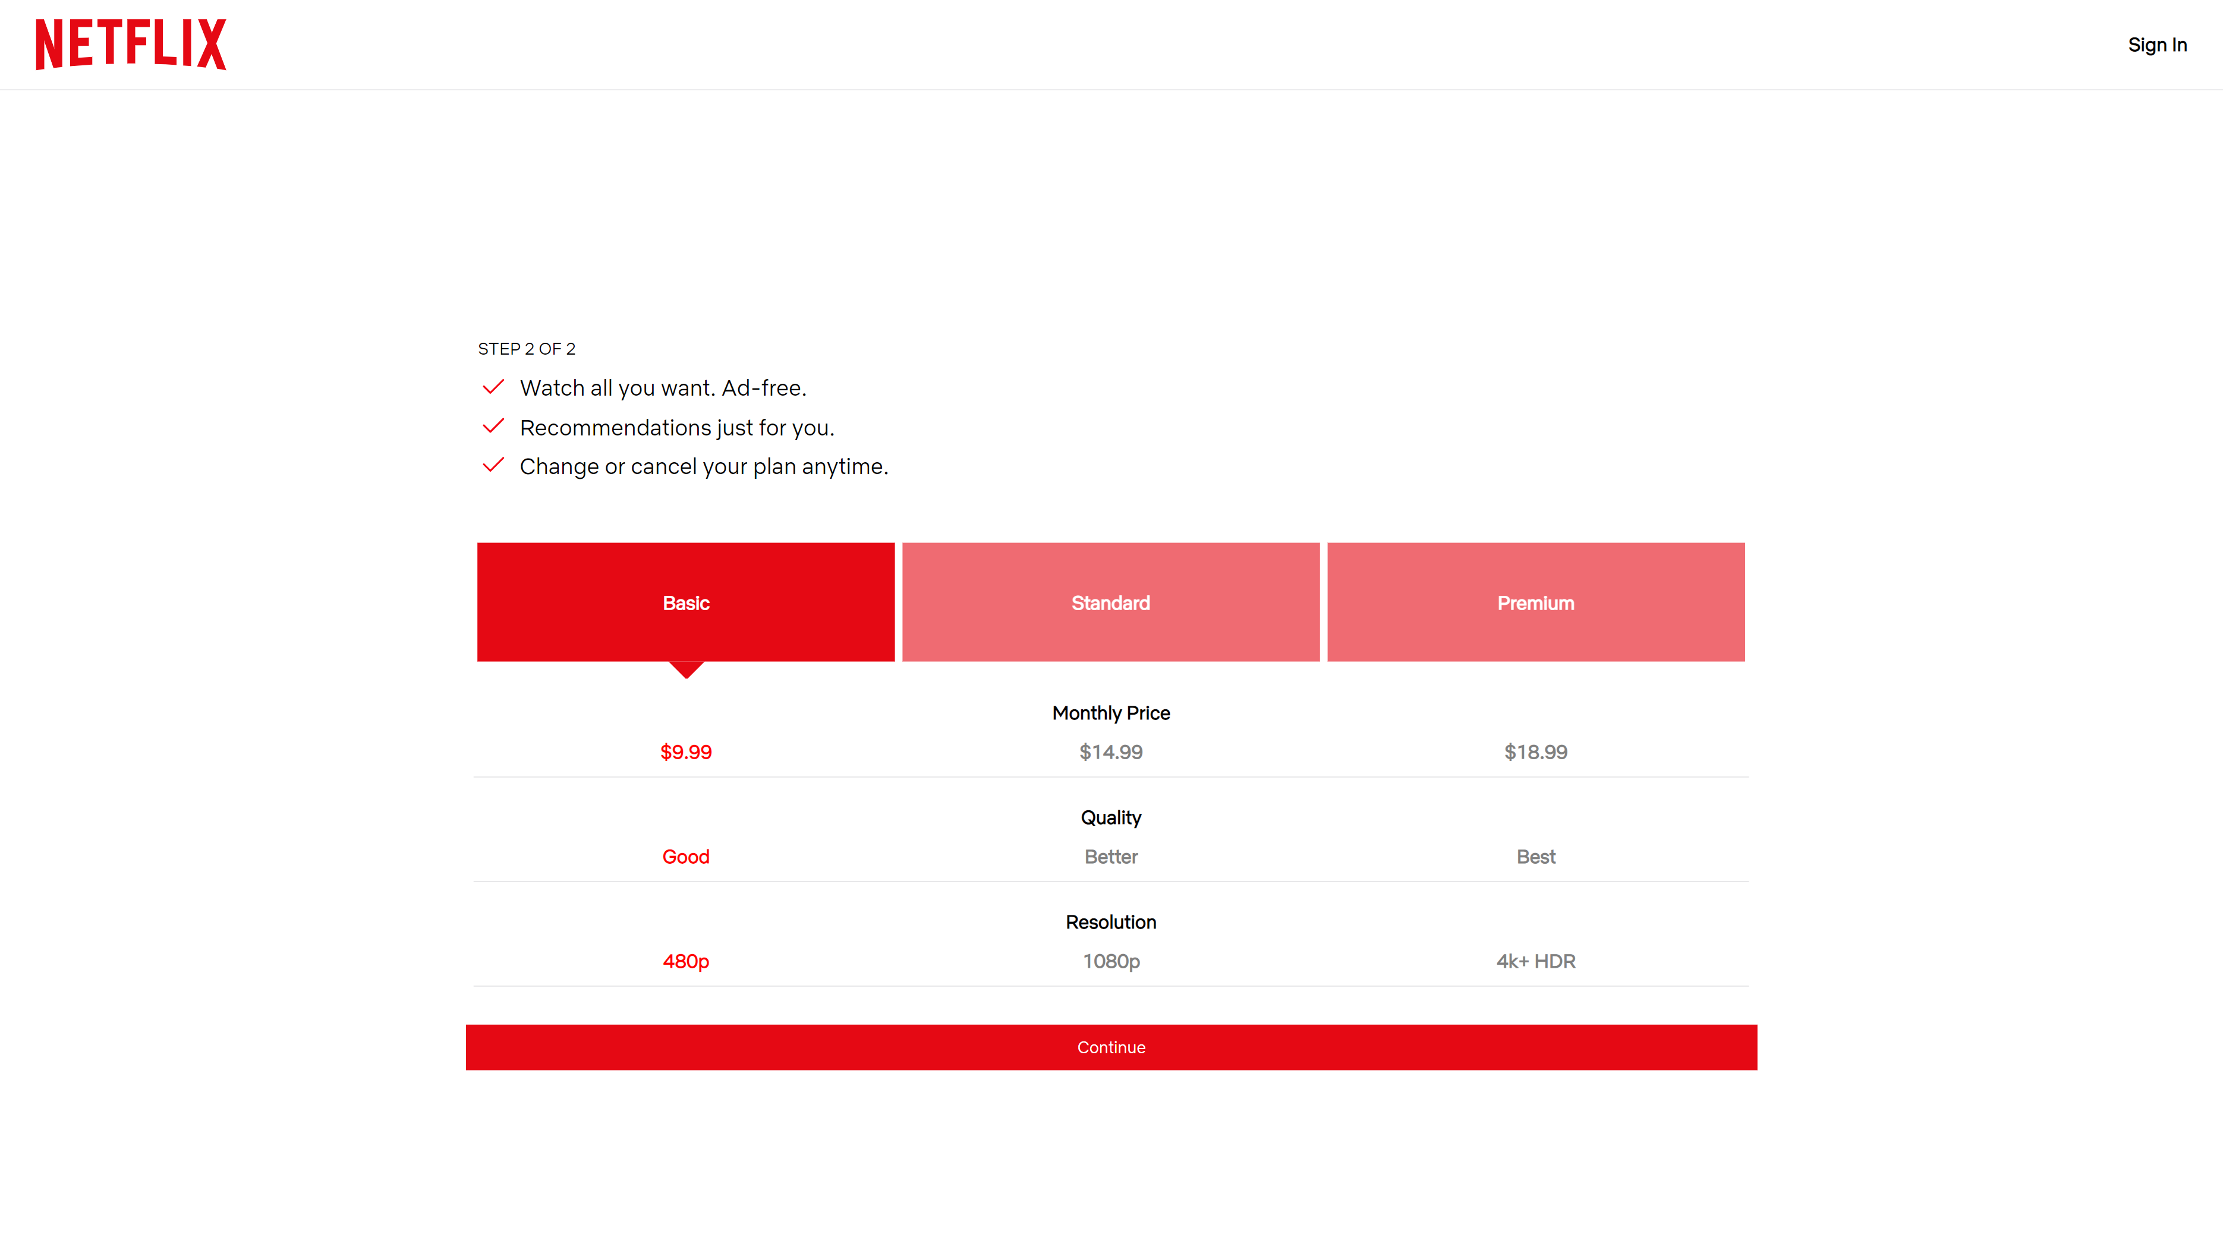Click the Sign In link

coord(2156,45)
